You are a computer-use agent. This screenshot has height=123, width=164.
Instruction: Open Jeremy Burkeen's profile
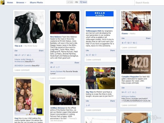[56, 71]
